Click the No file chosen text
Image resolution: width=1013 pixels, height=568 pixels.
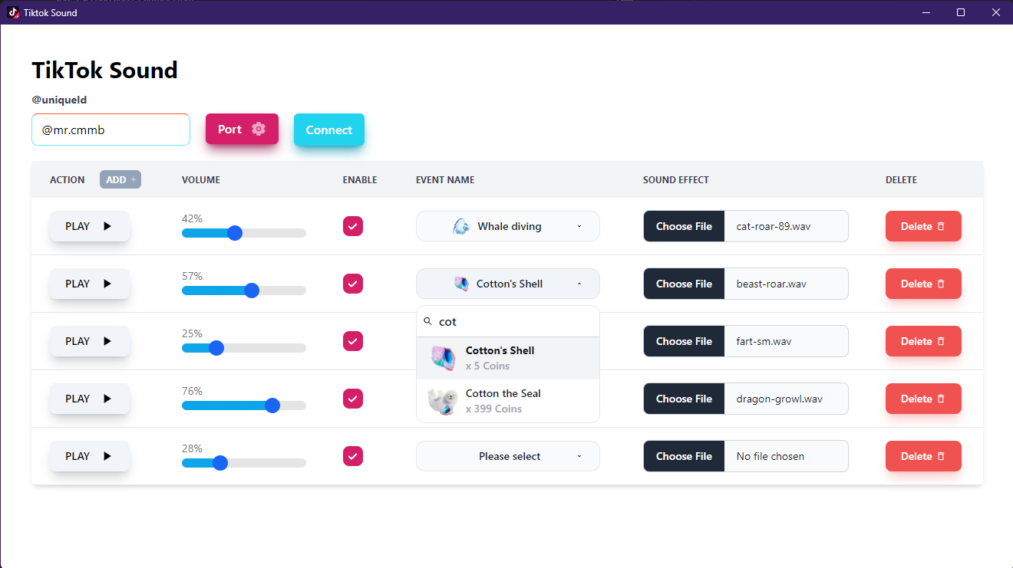tap(770, 456)
